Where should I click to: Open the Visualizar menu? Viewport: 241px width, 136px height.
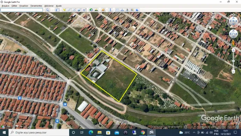click(24, 6)
